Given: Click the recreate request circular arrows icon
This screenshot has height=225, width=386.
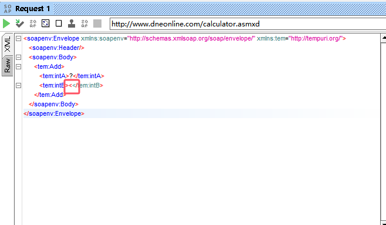Looking at the screenshot, I should [46, 23].
